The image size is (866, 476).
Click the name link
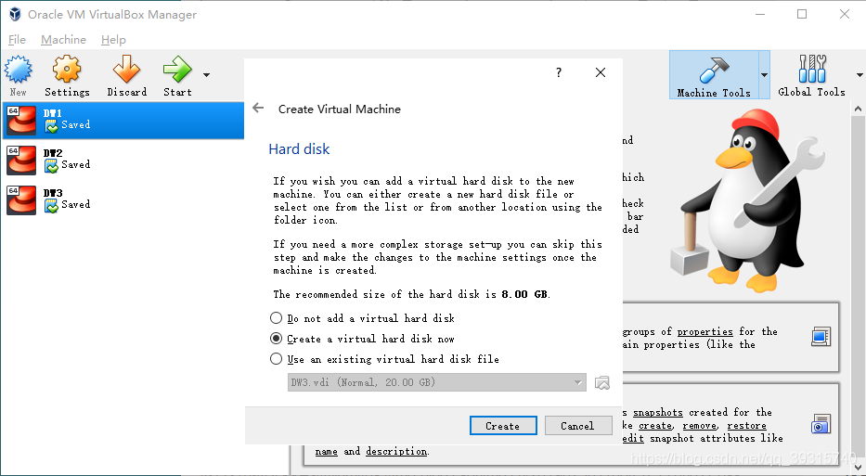click(x=326, y=451)
